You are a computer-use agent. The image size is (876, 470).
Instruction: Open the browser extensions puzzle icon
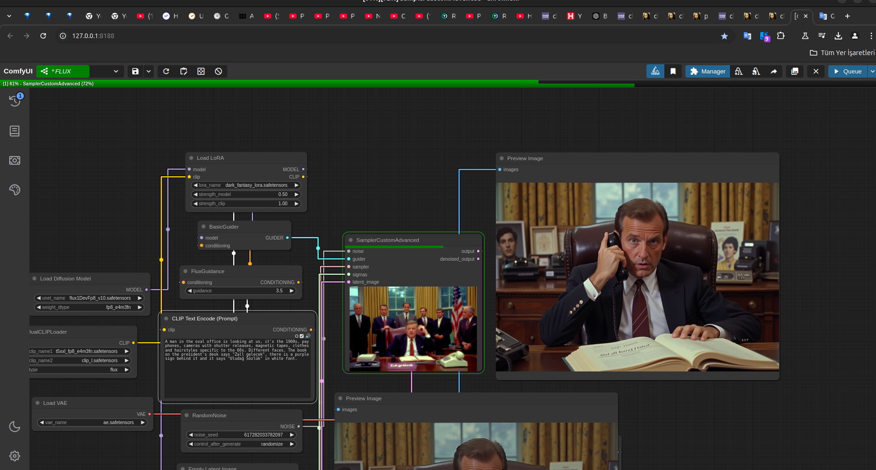click(781, 36)
